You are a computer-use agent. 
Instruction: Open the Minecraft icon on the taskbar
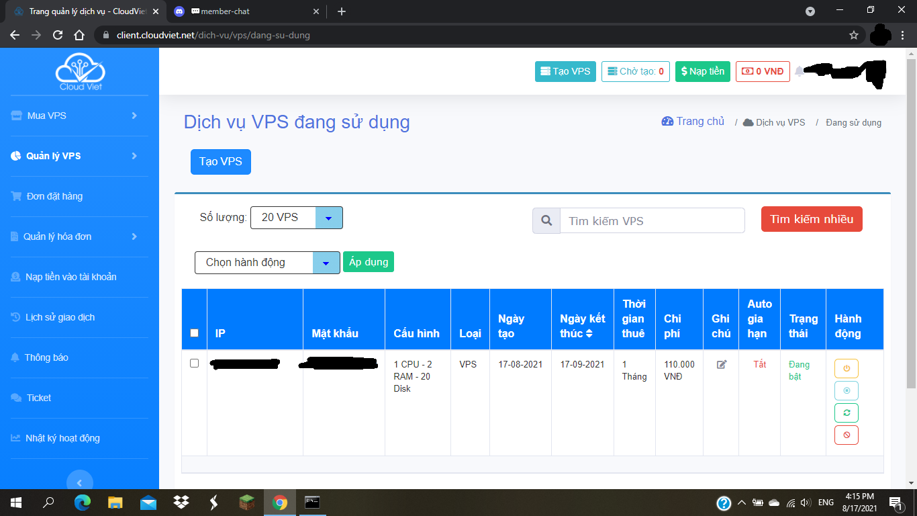(x=247, y=503)
